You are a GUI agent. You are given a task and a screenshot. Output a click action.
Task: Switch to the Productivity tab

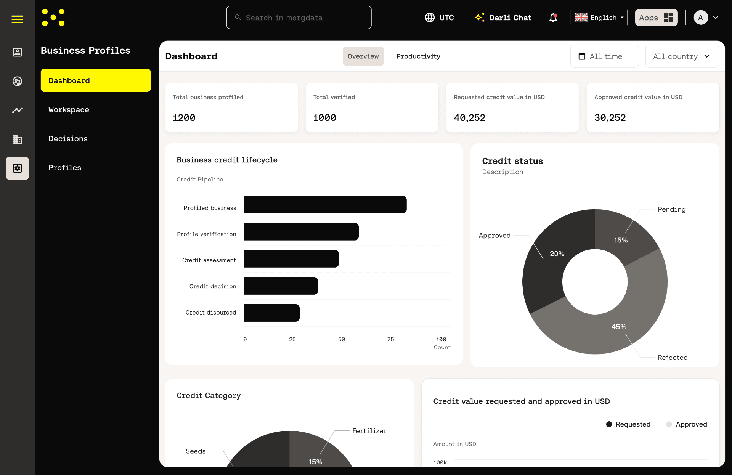(418, 56)
